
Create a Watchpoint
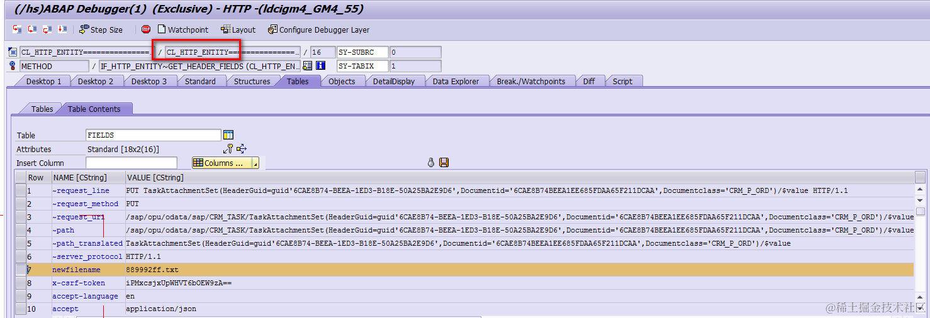tap(183, 30)
